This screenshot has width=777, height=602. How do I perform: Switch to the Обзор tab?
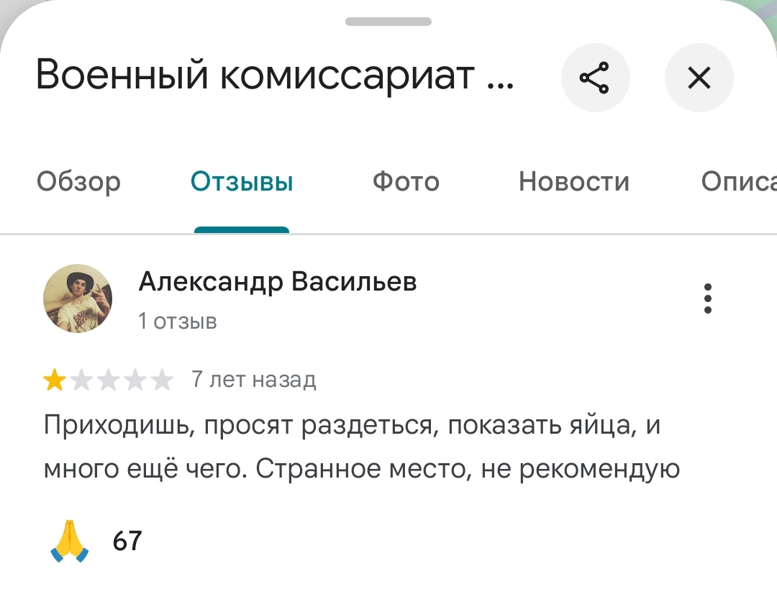[78, 182]
